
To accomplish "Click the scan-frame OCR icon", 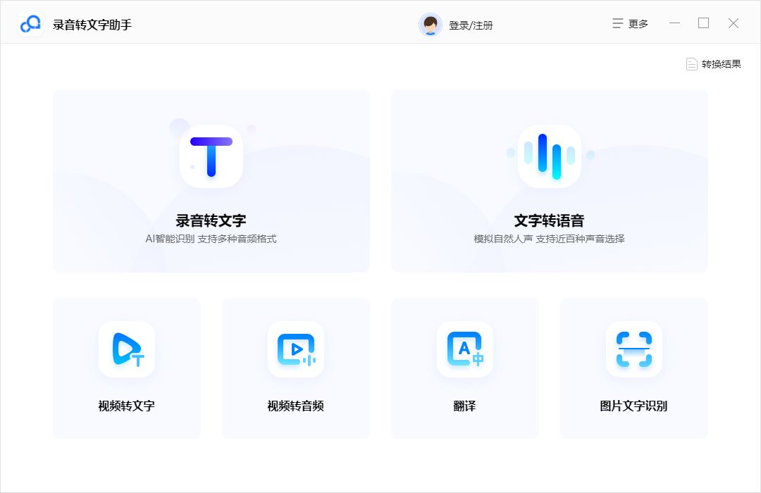I will [633, 349].
